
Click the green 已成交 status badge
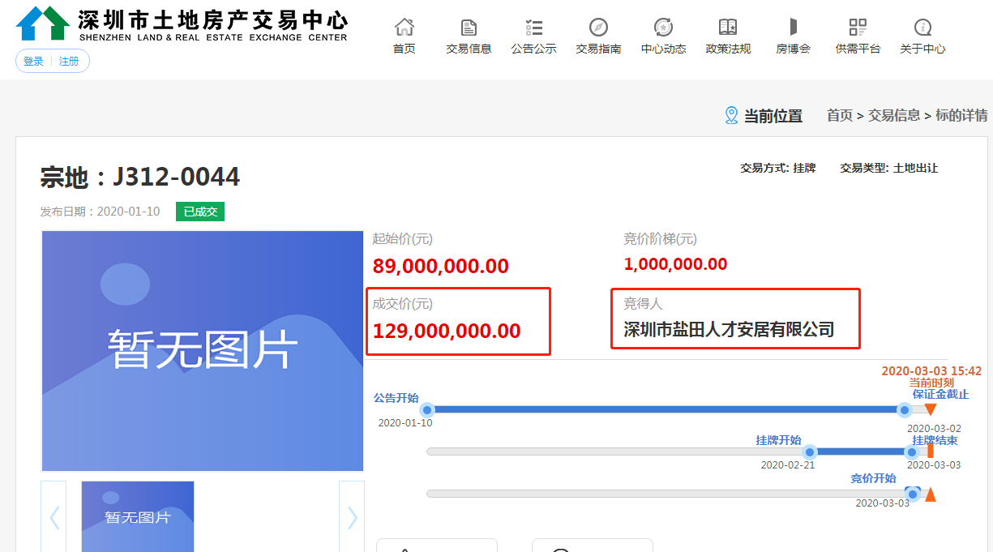200,212
